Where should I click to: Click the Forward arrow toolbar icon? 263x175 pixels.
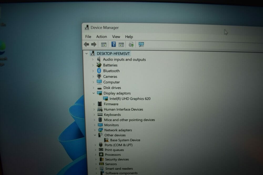94,44
